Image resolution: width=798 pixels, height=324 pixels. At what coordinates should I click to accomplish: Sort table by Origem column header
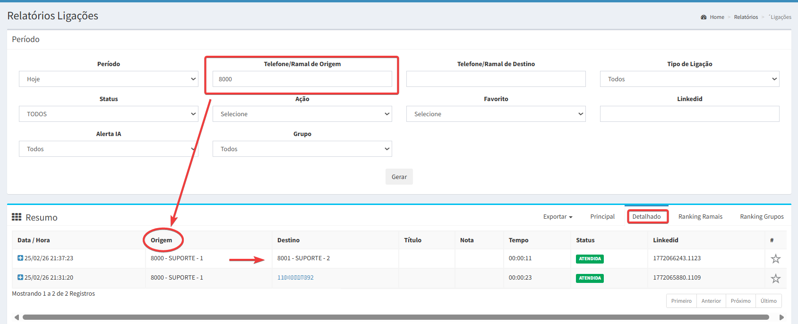click(x=162, y=240)
